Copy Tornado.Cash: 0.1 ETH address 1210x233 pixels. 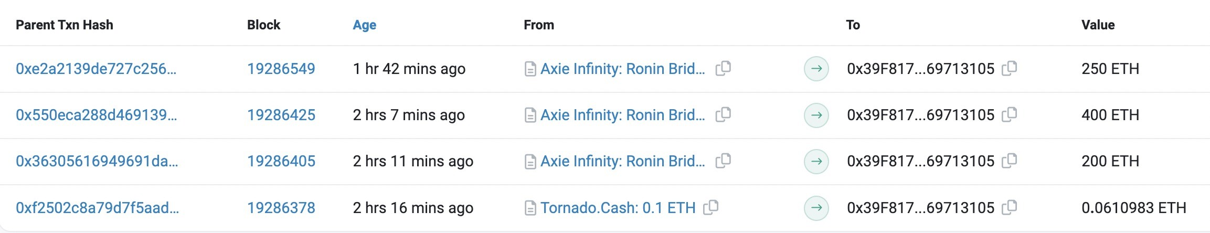(x=710, y=207)
